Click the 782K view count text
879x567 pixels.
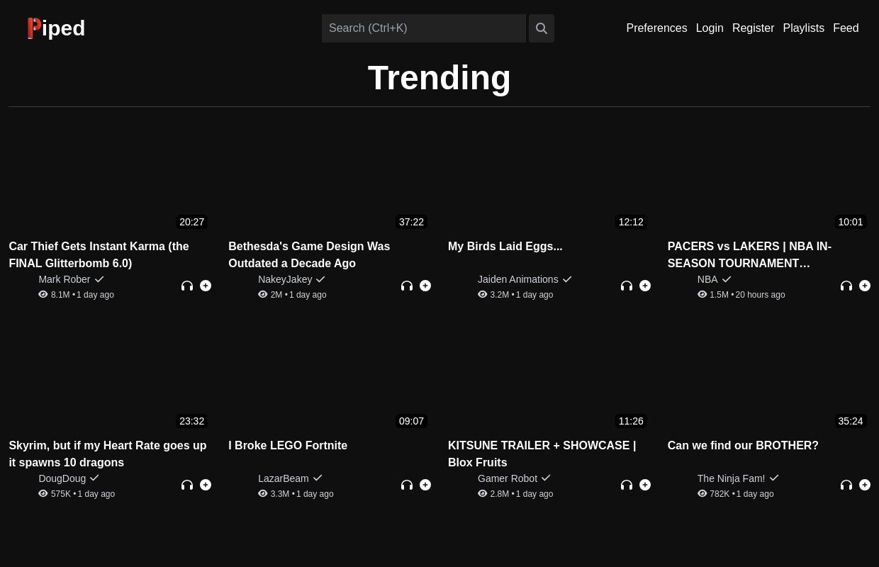coord(720,494)
